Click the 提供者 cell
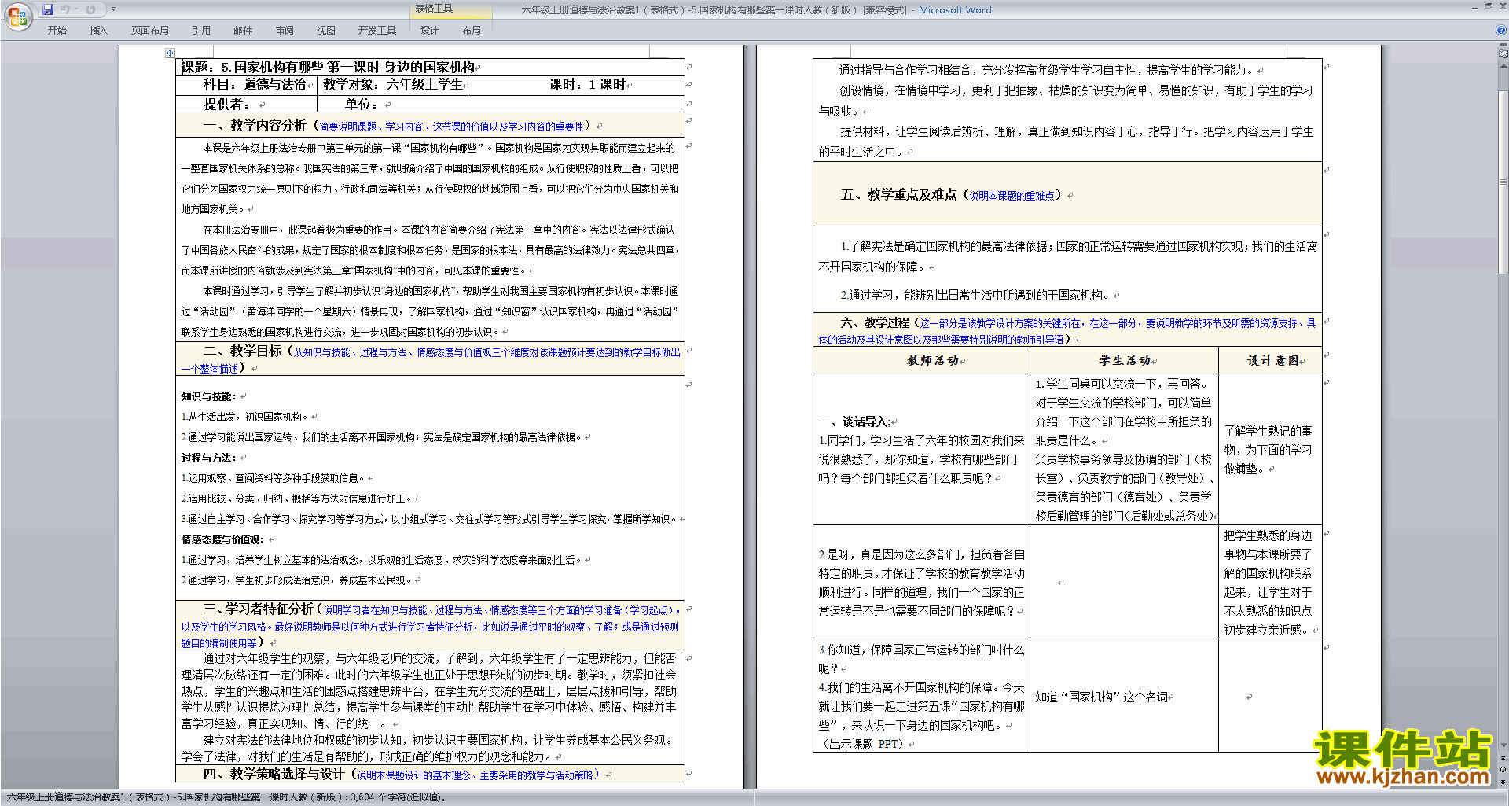 246,105
